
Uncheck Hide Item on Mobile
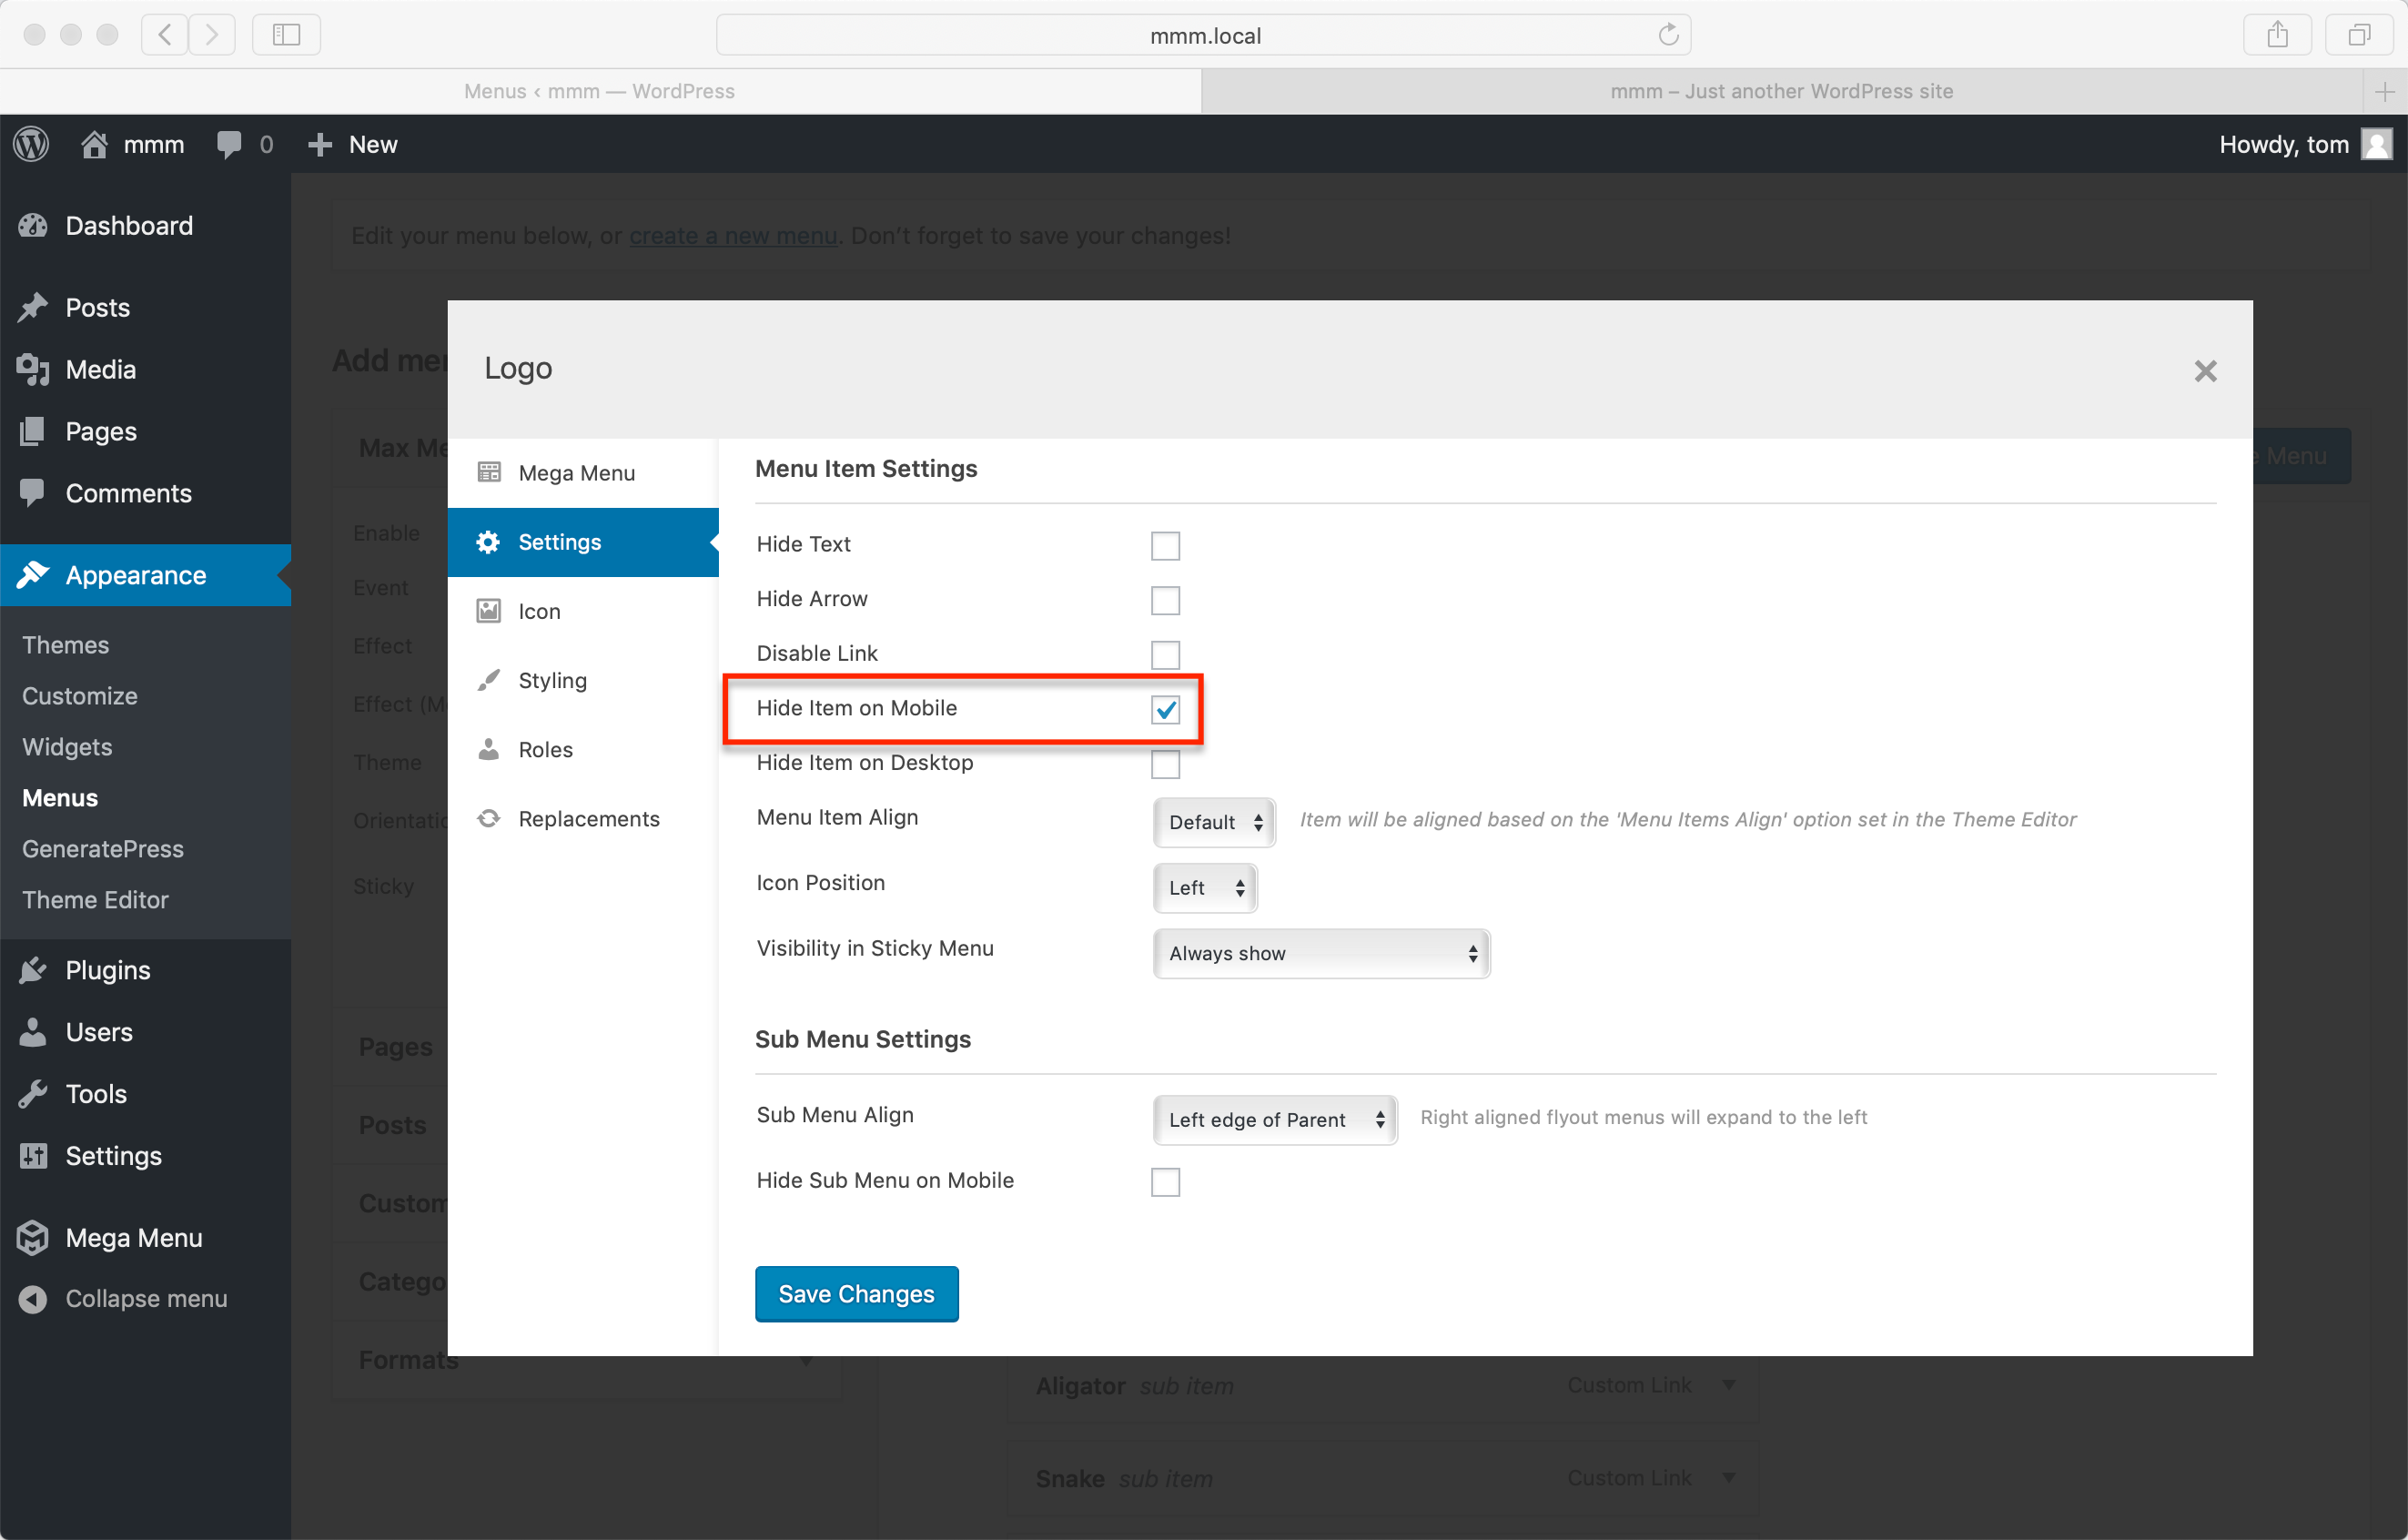tap(1165, 710)
